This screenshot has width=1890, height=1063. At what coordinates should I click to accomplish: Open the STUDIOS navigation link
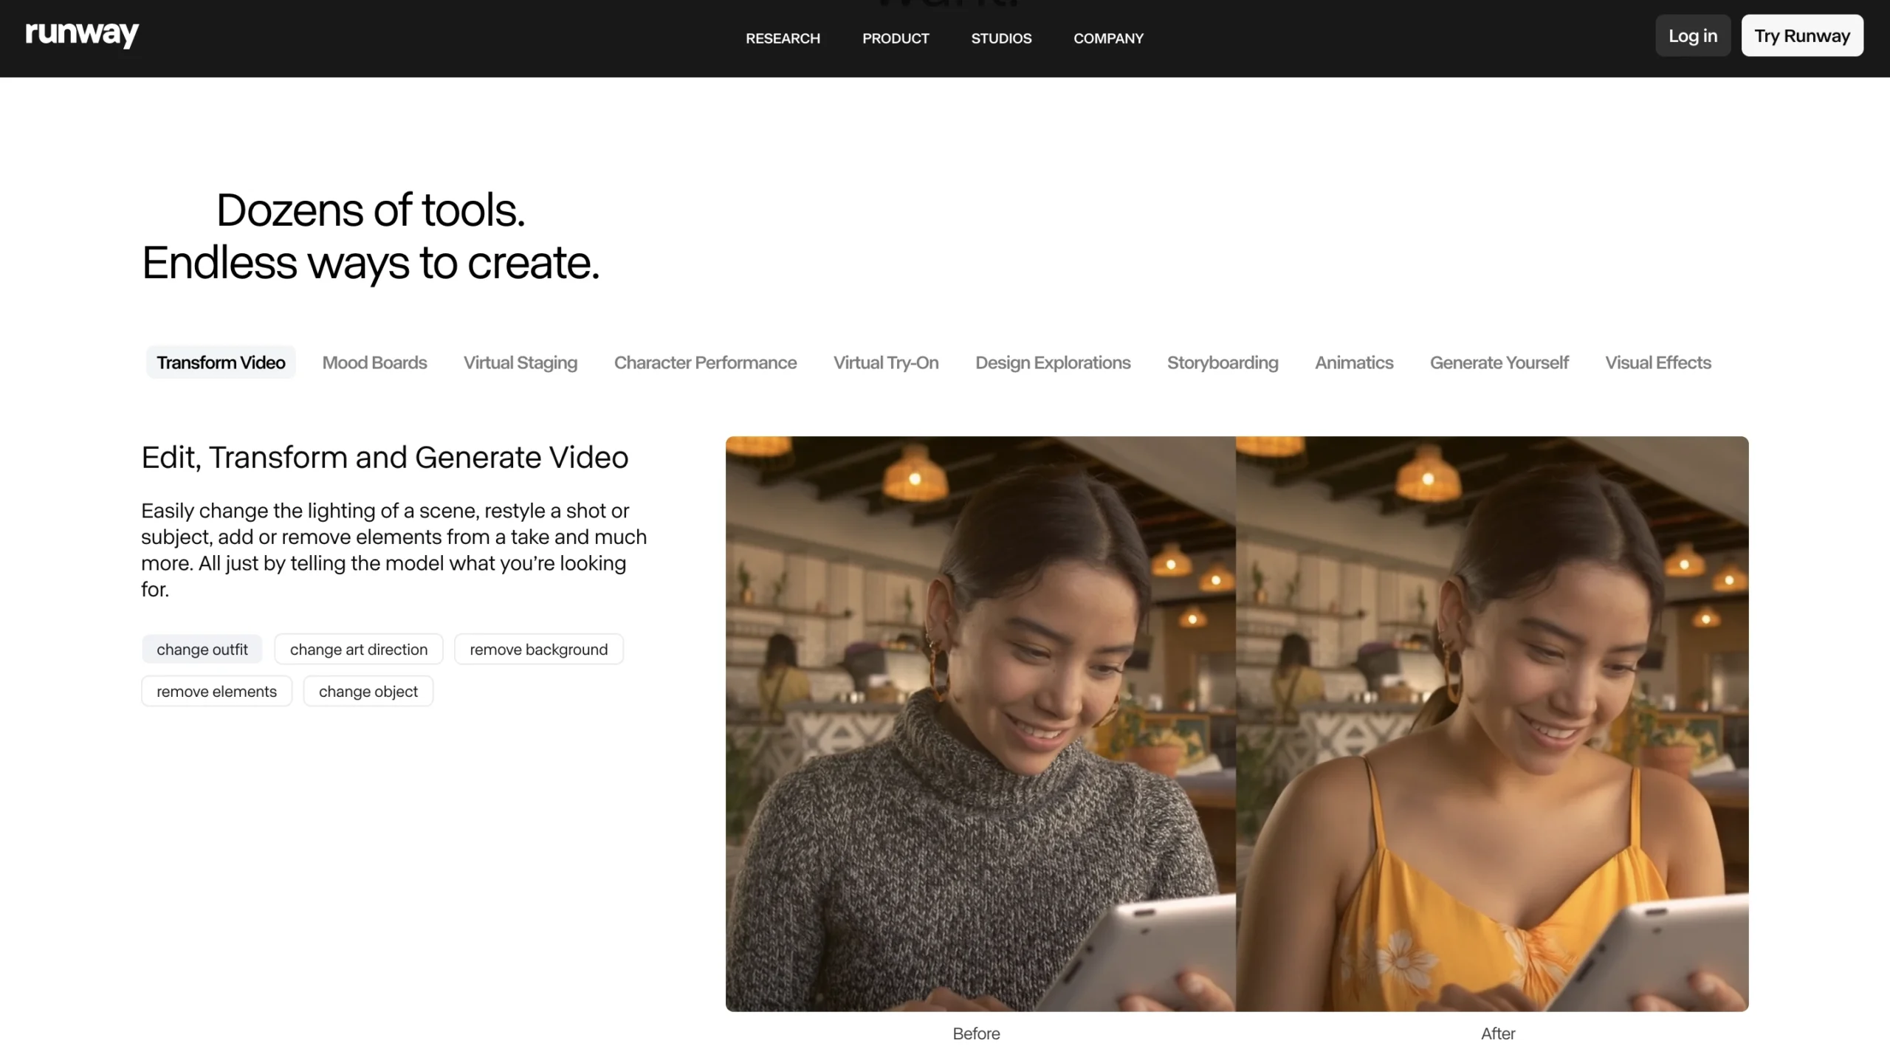(x=1001, y=38)
